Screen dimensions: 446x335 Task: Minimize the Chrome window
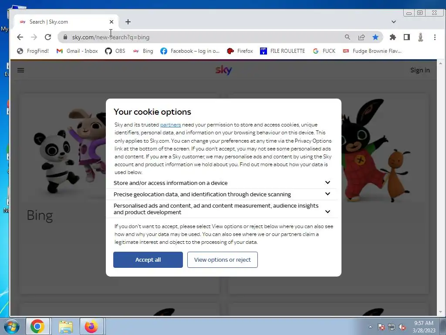tap(409, 13)
